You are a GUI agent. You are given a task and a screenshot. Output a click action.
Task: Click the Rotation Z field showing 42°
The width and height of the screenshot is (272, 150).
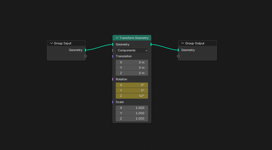pyautogui.click(x=132, y=96)
